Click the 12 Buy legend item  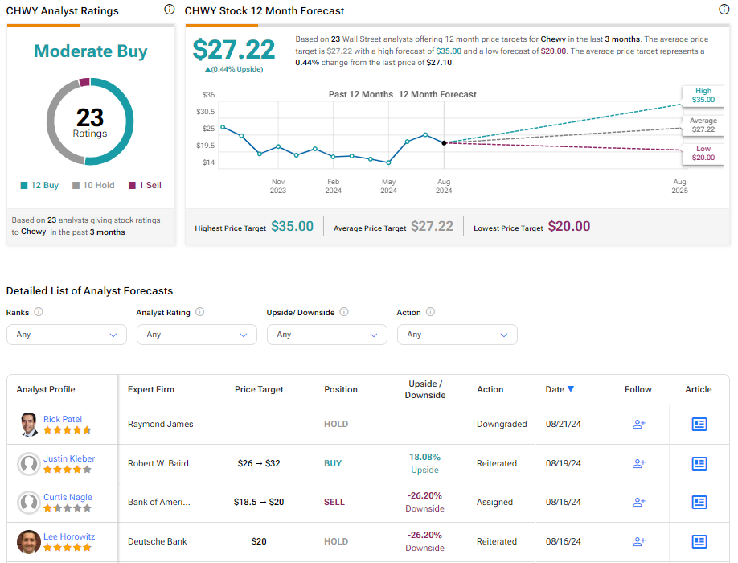click(39, 185)
